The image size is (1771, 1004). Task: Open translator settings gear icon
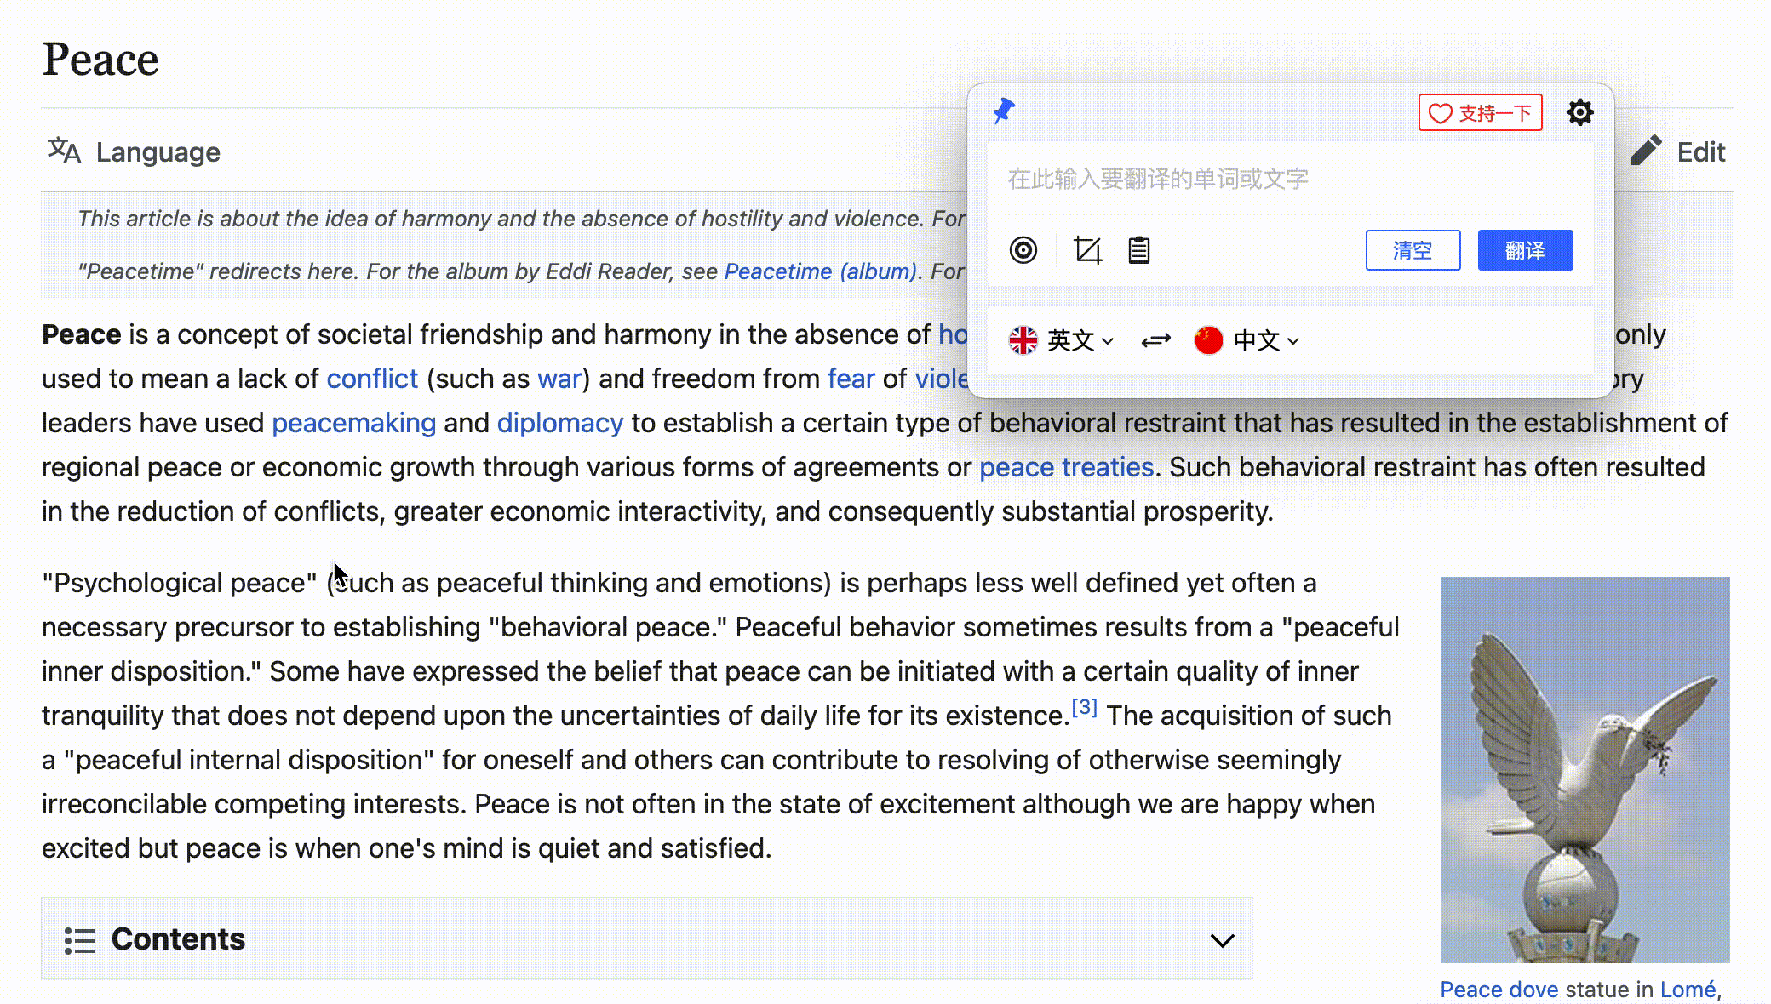(x=1579, y=112)
